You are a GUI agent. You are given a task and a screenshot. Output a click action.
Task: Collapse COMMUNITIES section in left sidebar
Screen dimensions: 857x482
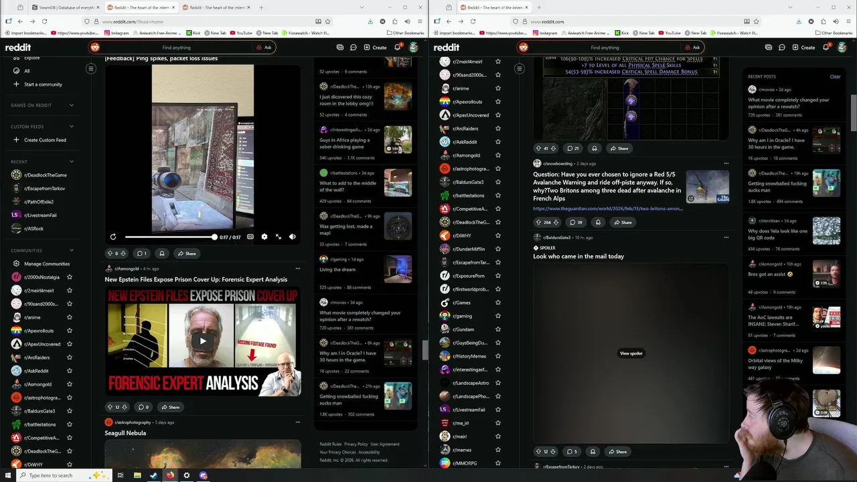pyautogui.click(x=42, y=250)
